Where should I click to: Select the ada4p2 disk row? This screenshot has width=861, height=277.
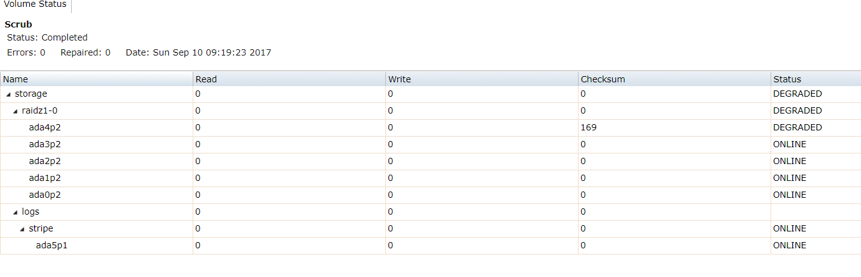pos(430,128)
